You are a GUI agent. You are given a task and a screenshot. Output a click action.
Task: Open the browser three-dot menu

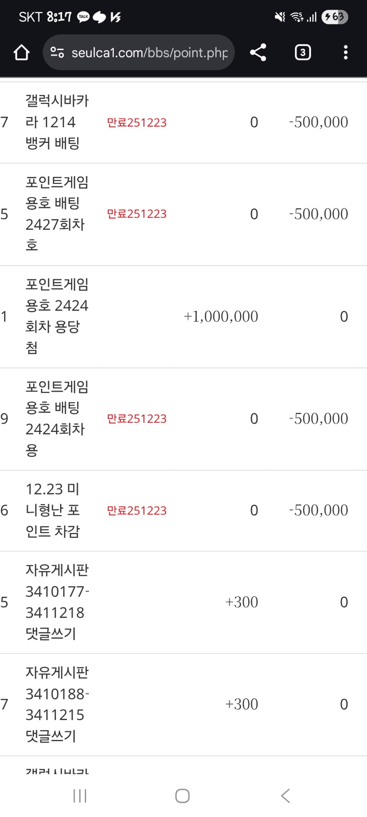(345, 52)
